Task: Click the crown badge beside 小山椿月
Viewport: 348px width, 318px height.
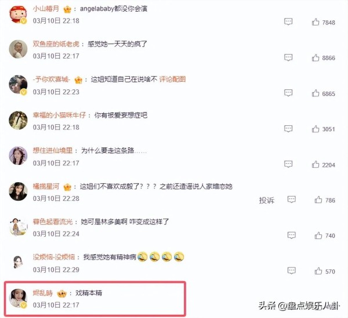Action: tap(67, 9)
